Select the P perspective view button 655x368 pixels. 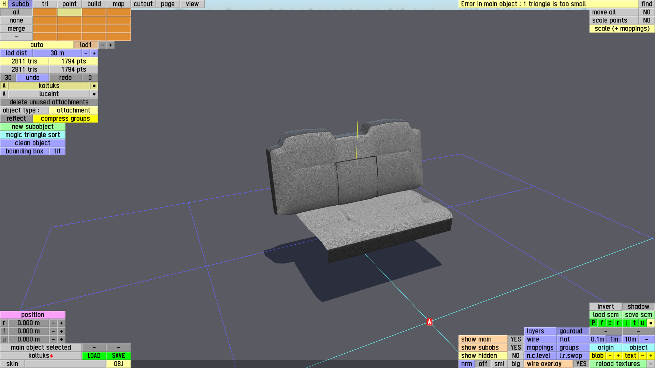click(x=593, y=323)
